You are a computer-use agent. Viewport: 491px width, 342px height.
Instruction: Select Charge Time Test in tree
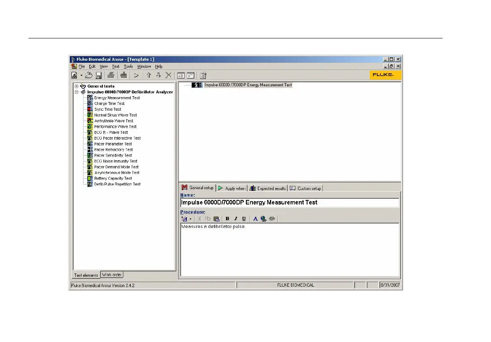point(109,104)
